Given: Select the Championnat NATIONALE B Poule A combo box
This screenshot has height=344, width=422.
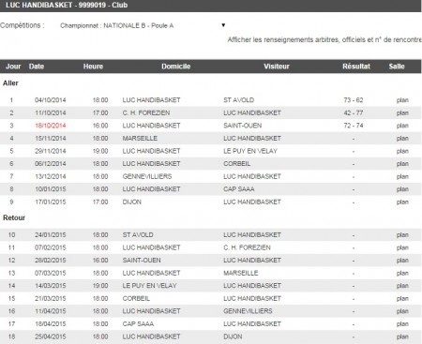Looking at the screenshot, I should point(143,25).
